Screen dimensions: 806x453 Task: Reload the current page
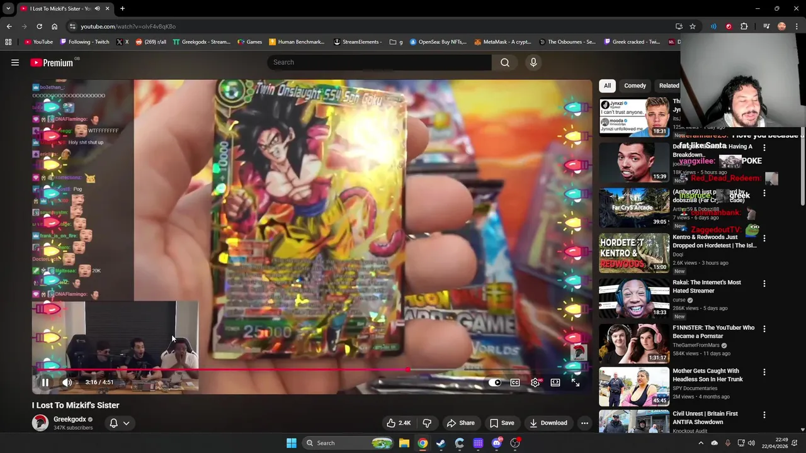[39, 26]
